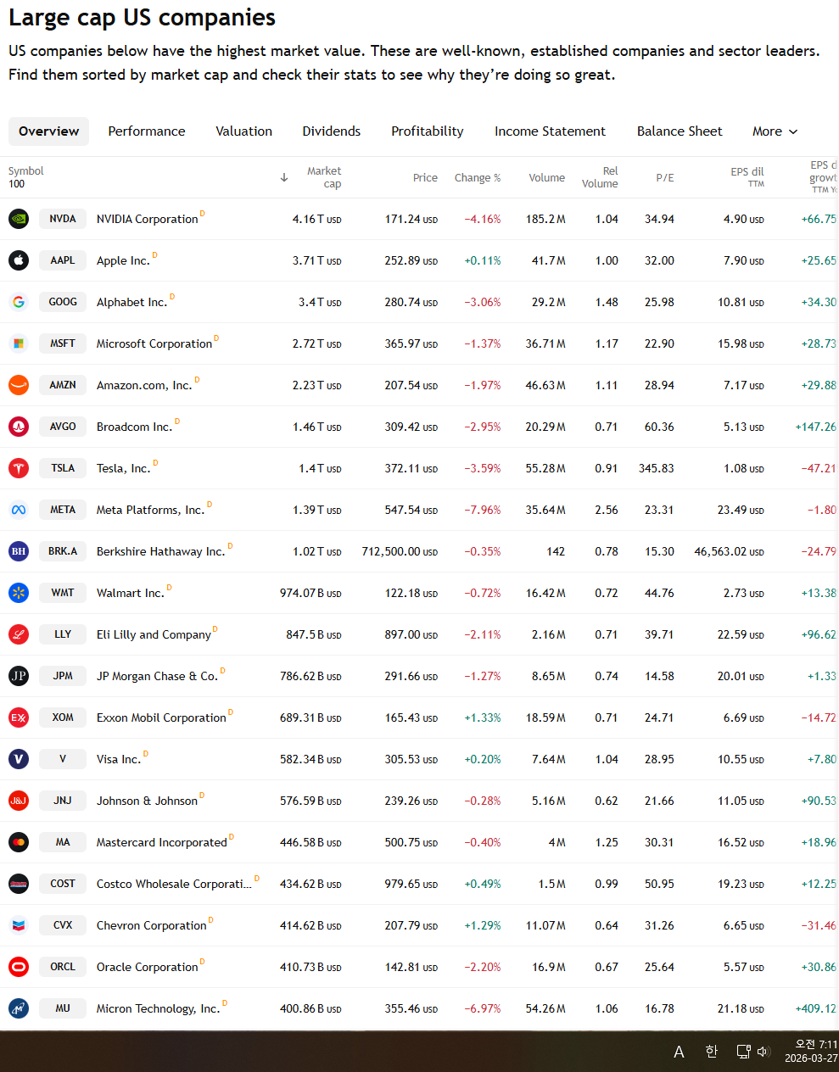839x1072 pixels.
Task: Open the AAPL ticker symbol link
Action: 63,260
